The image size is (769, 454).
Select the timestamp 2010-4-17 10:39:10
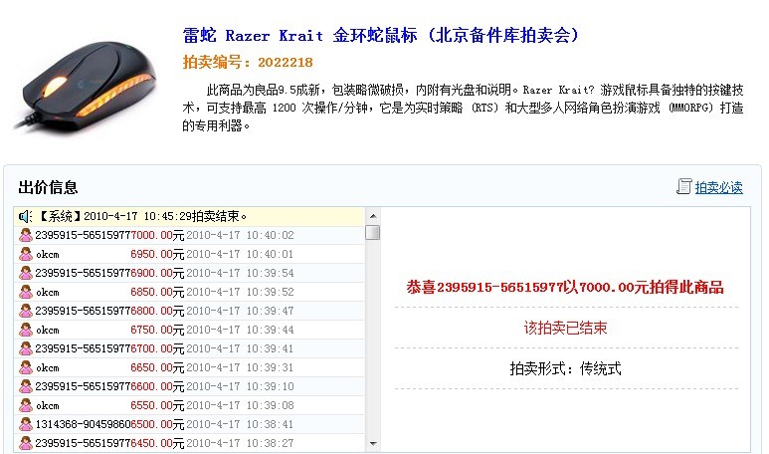(240, 386)
